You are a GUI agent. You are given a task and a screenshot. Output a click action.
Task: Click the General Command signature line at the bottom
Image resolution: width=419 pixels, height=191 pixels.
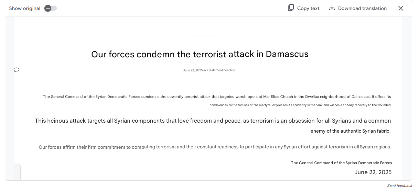pos(342,163)
